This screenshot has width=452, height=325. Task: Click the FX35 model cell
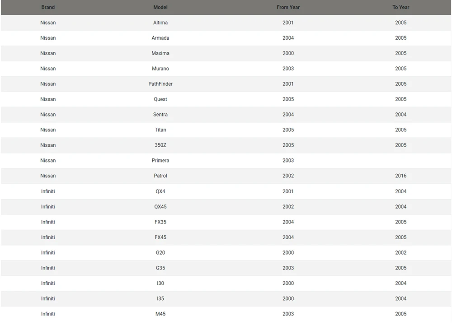[x=160, y=222]
